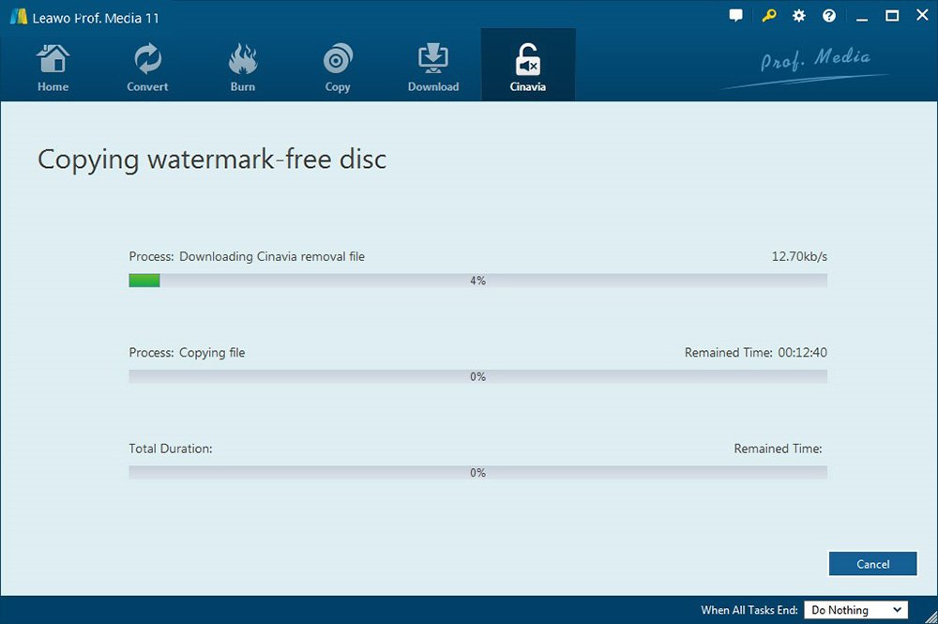Open settings gear icon
Viewport: 938px width, 624px height.
click(798, 16)
